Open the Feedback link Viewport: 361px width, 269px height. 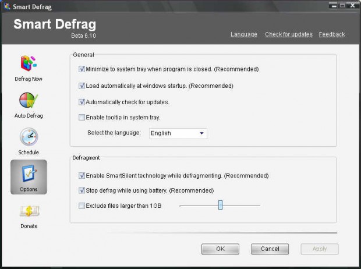(332, 34)
